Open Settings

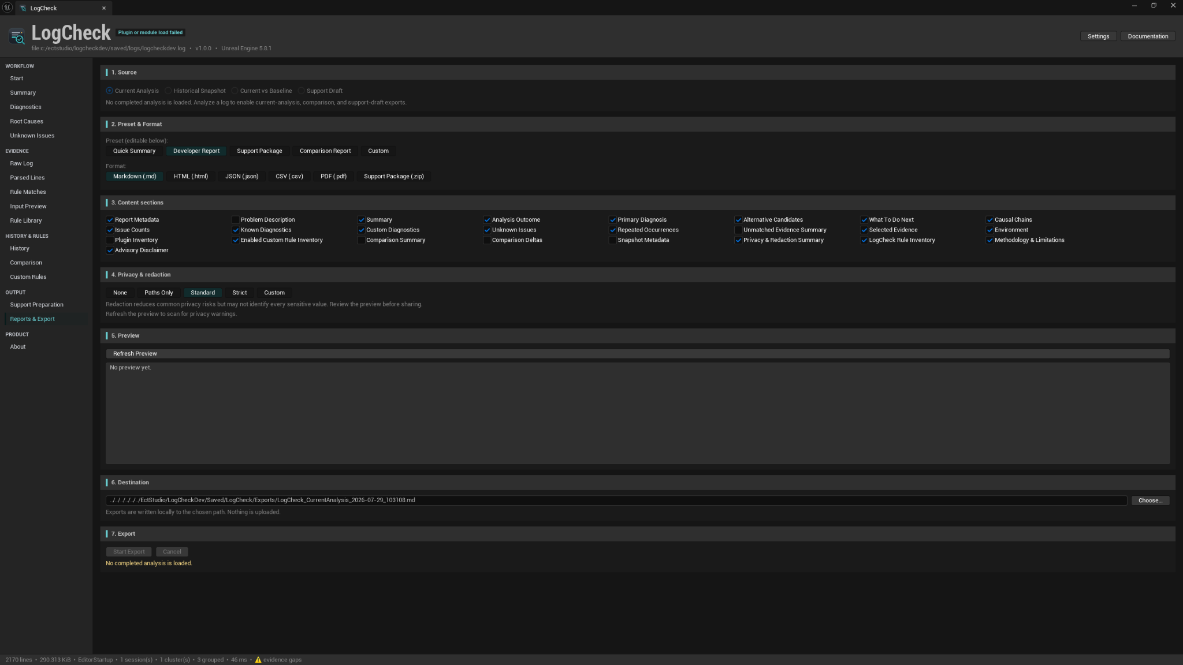pyautogui.click(x=1098, y=36)
